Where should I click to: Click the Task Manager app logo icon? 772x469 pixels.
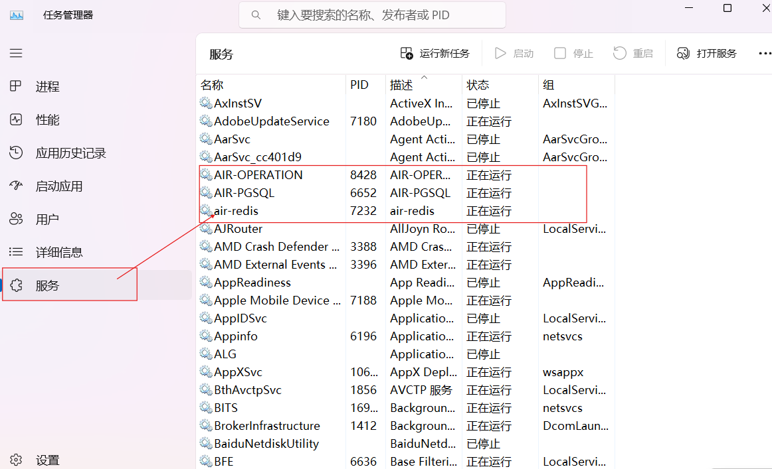click(17, 14)
